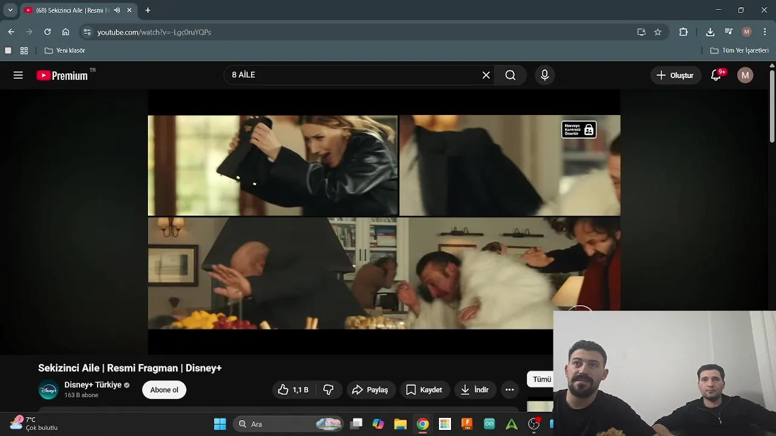Download video with İndir button

(475, 390)
